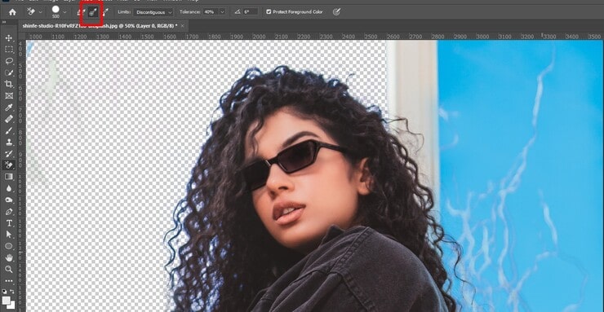
Task: Open the background color swatch
Action: point(13,305)
